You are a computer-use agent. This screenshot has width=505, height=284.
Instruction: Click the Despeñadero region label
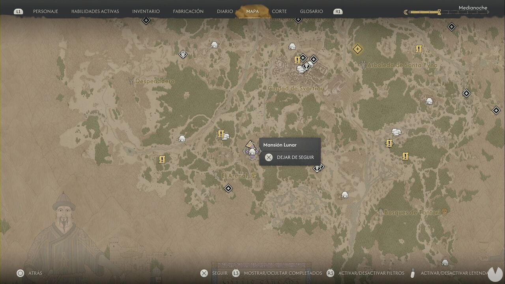tap(155, 81)
